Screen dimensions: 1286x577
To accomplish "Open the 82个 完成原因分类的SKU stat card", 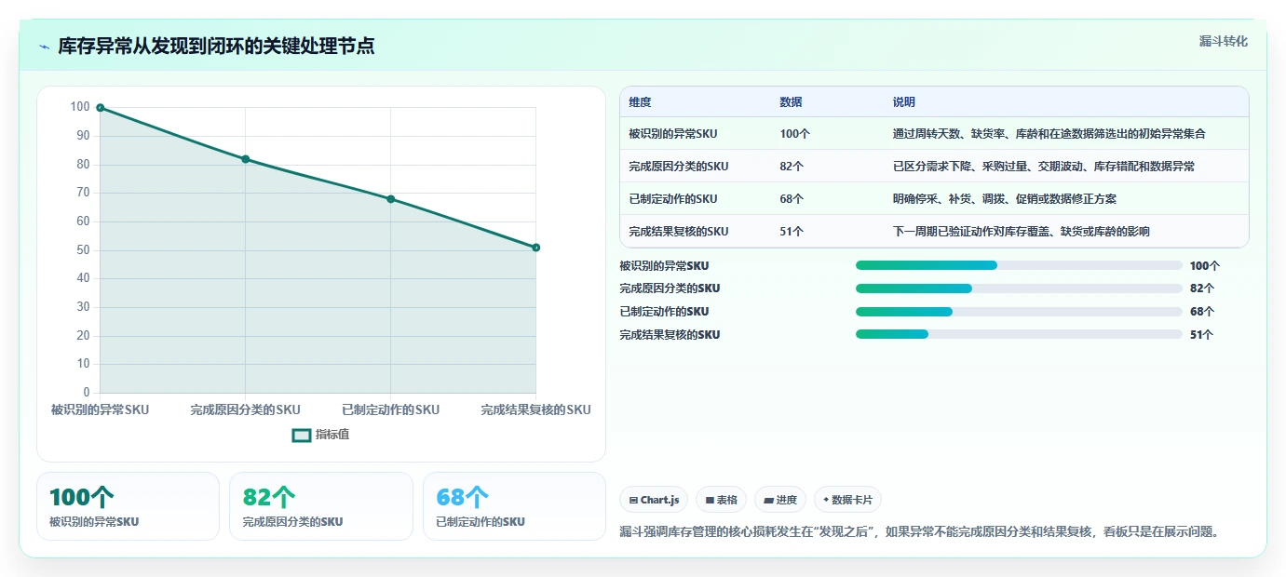I will click(321, 506).
